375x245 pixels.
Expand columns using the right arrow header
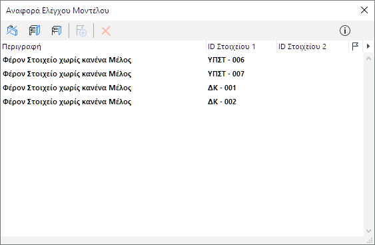tap(368, 46)
